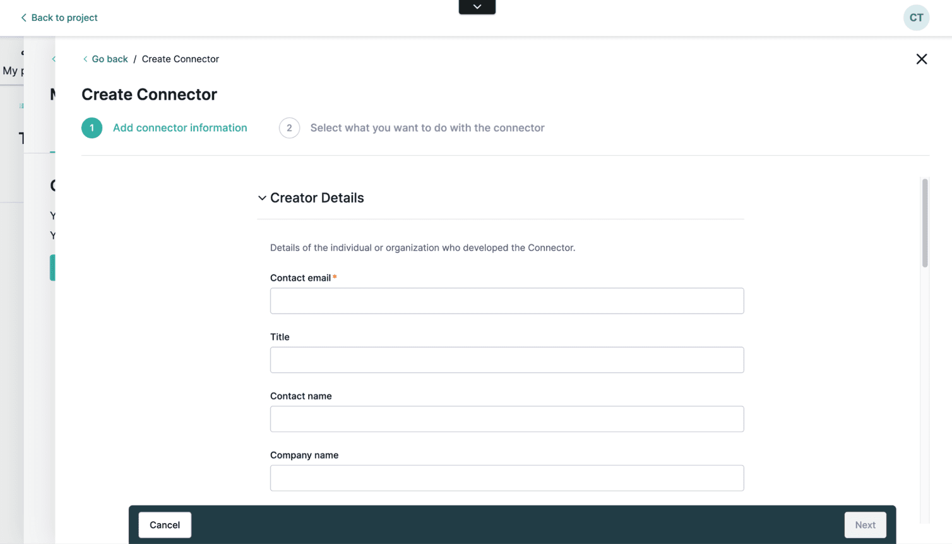Click the back chevron next to Go back
This screenshot has width=952, height=544.
click(85, 59)
